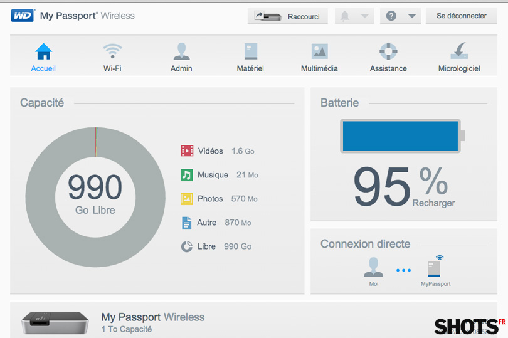Switch to the Micrologiciel tab label
The width and height of the screenshot is (508, 338).
pos(459,68)
